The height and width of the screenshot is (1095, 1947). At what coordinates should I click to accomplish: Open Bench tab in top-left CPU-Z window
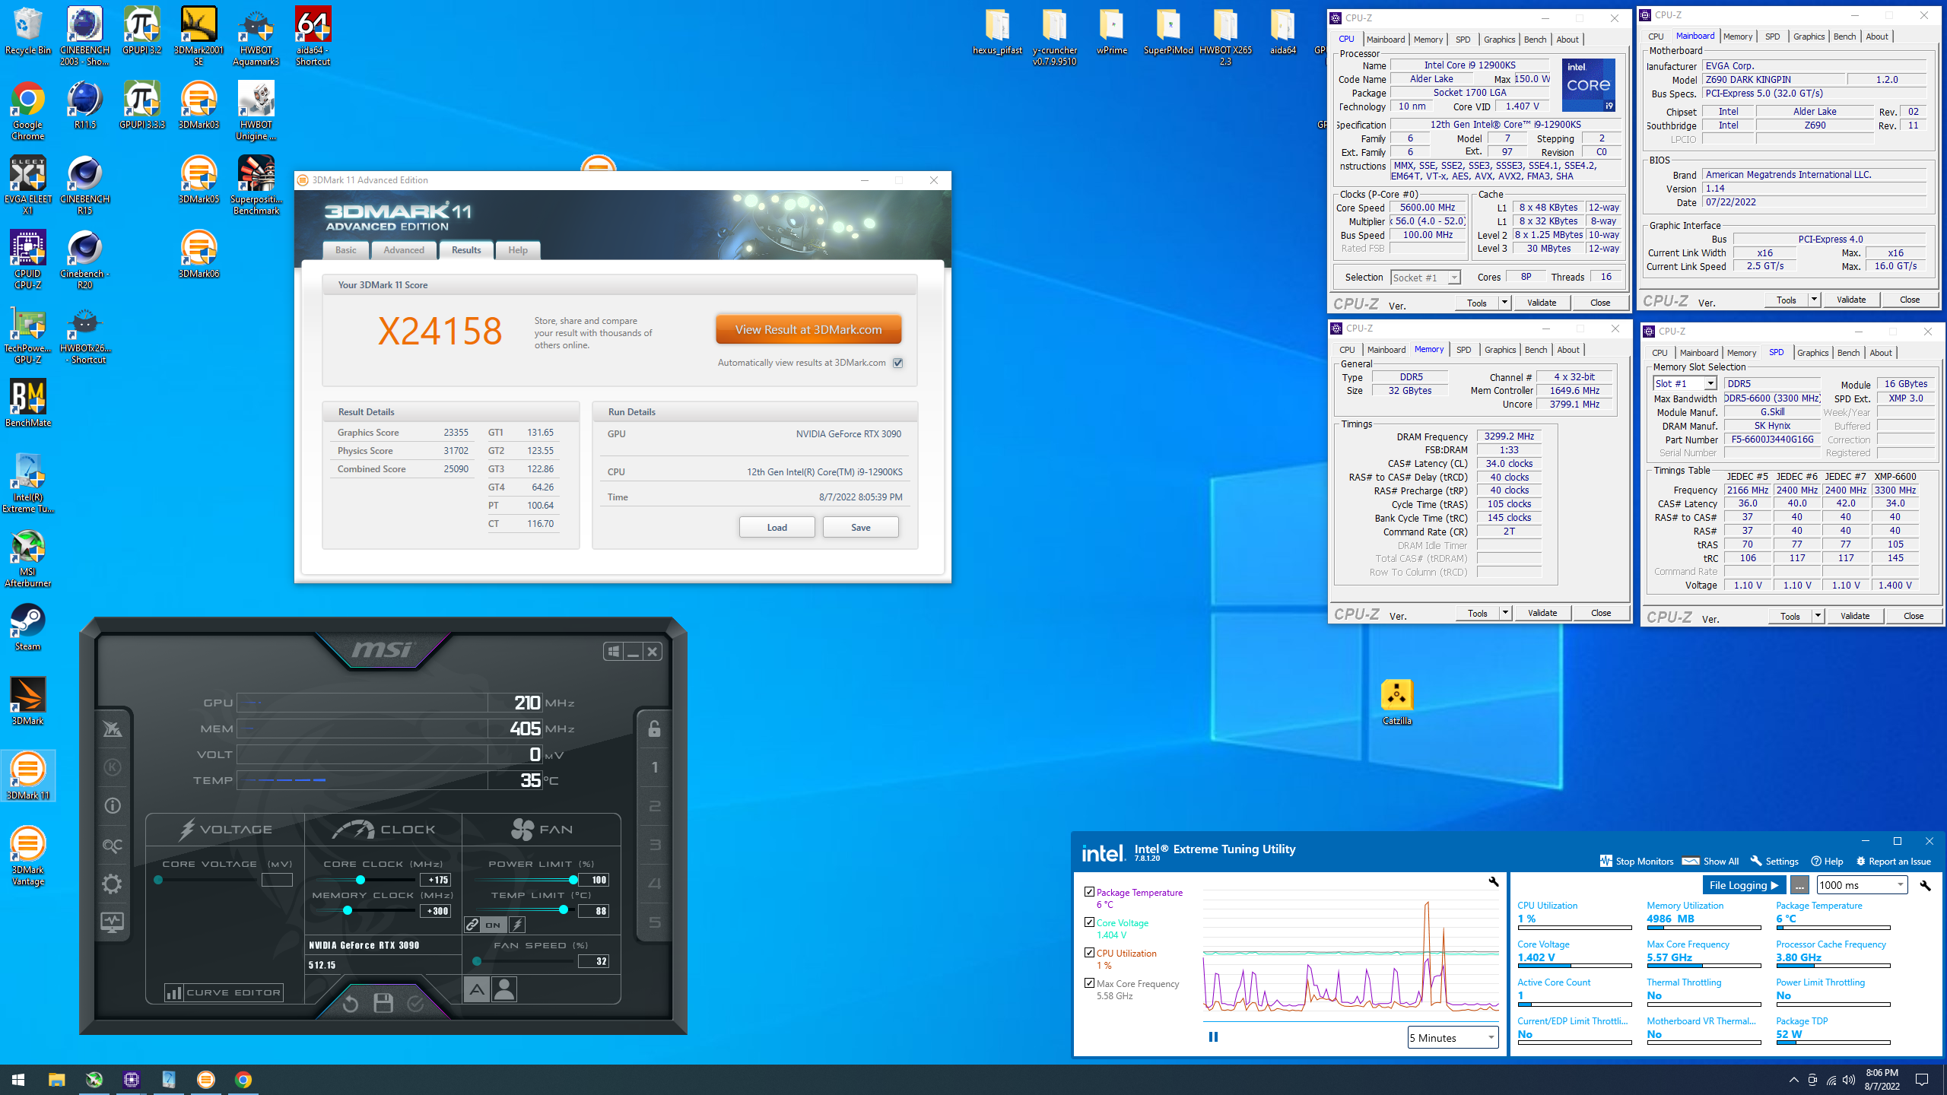click(x=1535, y=40)
